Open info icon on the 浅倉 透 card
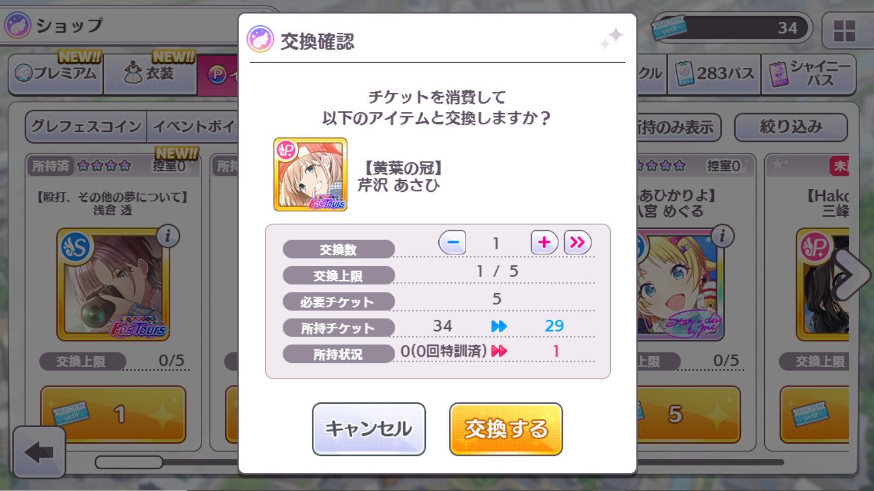 168,236
